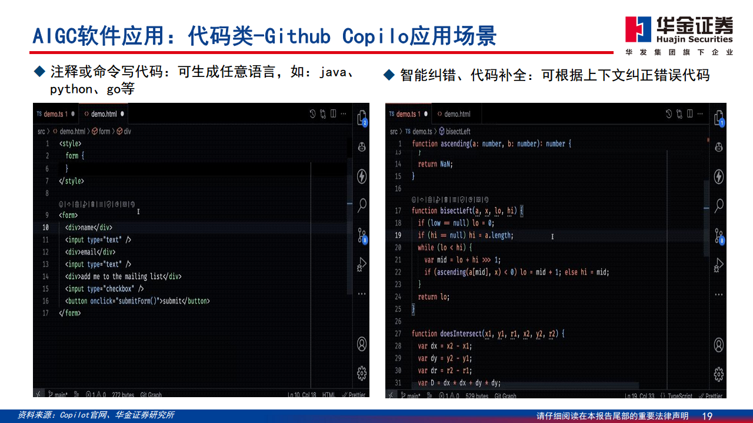The height and width of the screenshot is (423, 753).
Task: Open src breadcrumb above bisectLeft code
Action: [x=394, y=132]
